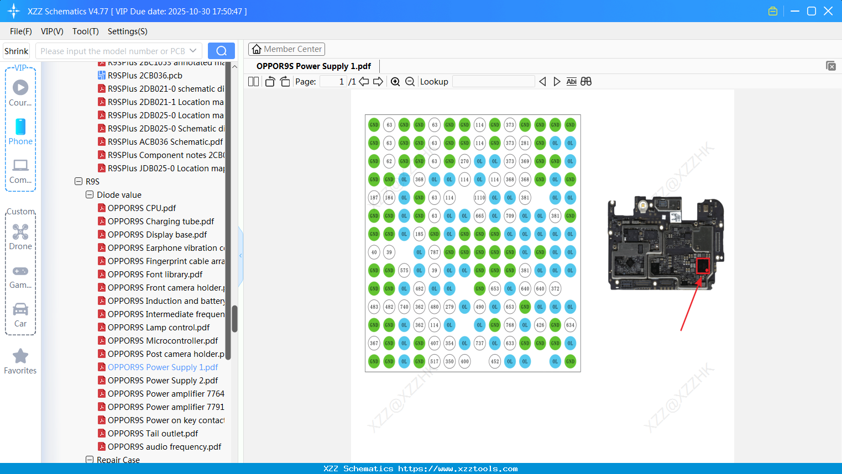Collapse the Diode value folder

[x=89, y=194]
